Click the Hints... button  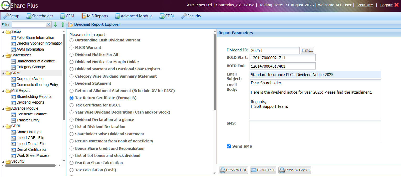click(307, 51)
